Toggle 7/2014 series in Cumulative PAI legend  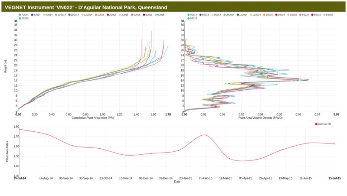25,15
